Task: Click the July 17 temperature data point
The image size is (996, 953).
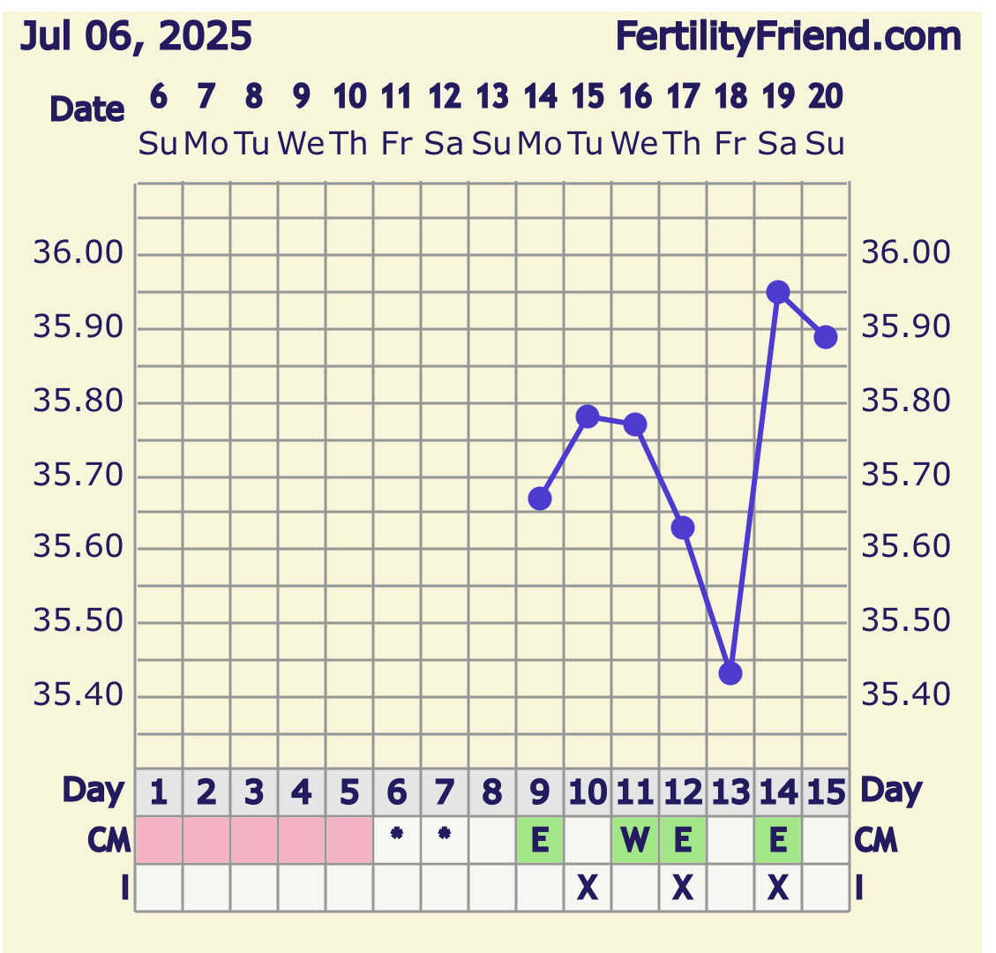Action: [682, 528]
